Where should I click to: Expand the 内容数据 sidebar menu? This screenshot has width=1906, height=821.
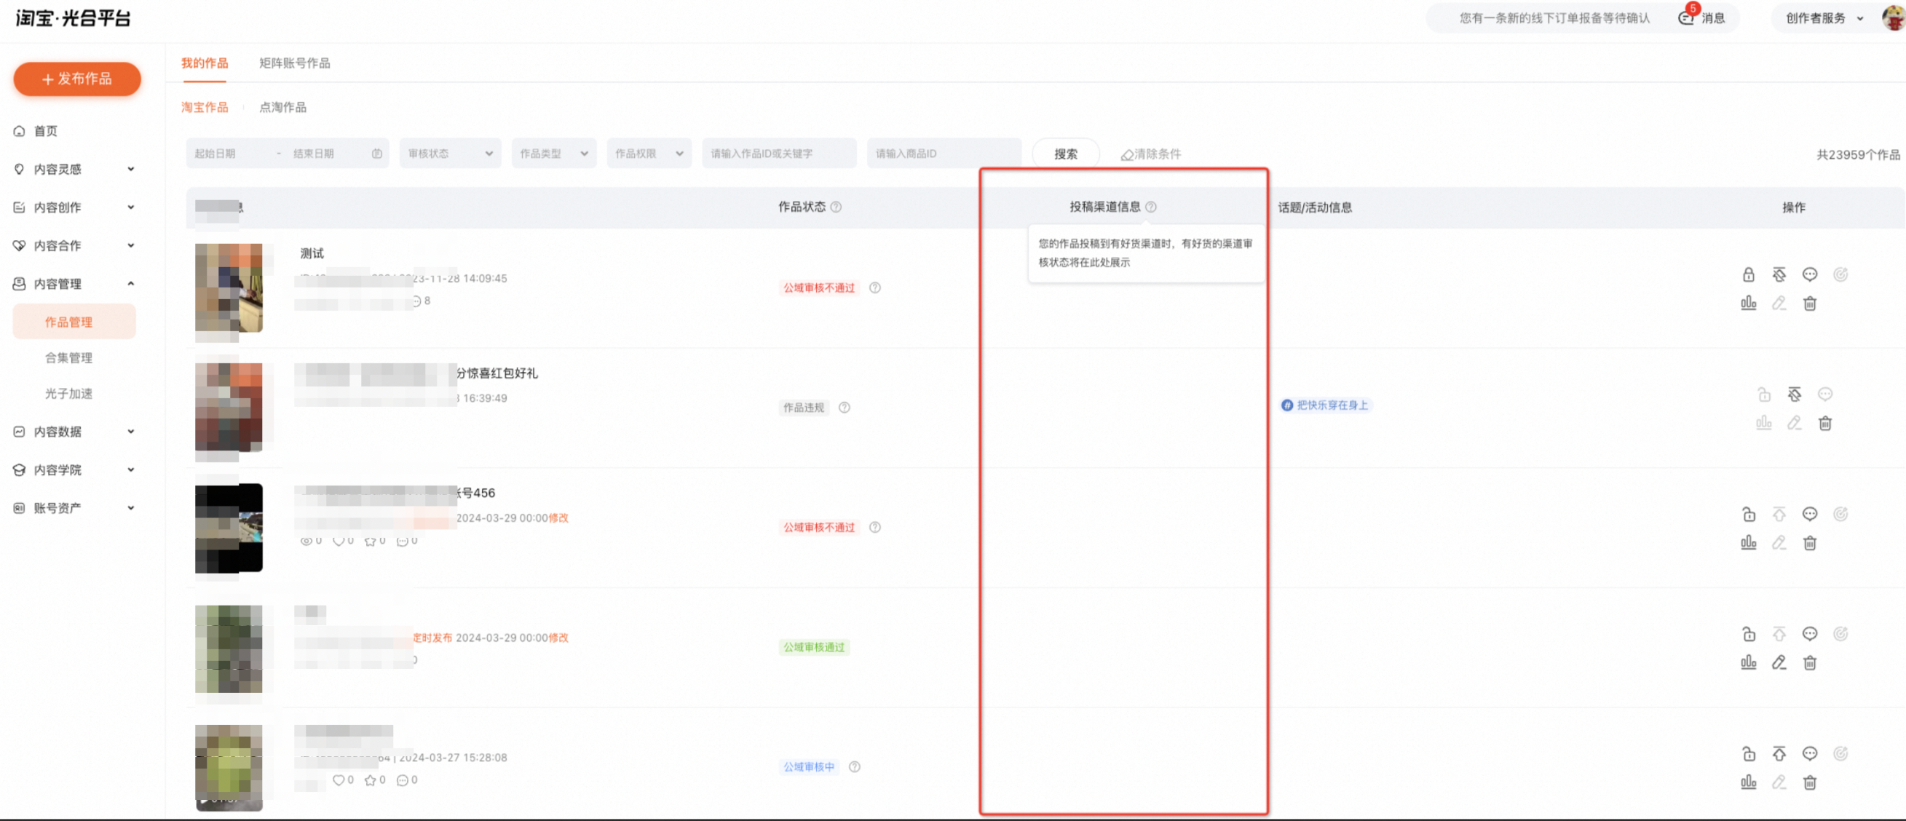(x=74, y=432)
